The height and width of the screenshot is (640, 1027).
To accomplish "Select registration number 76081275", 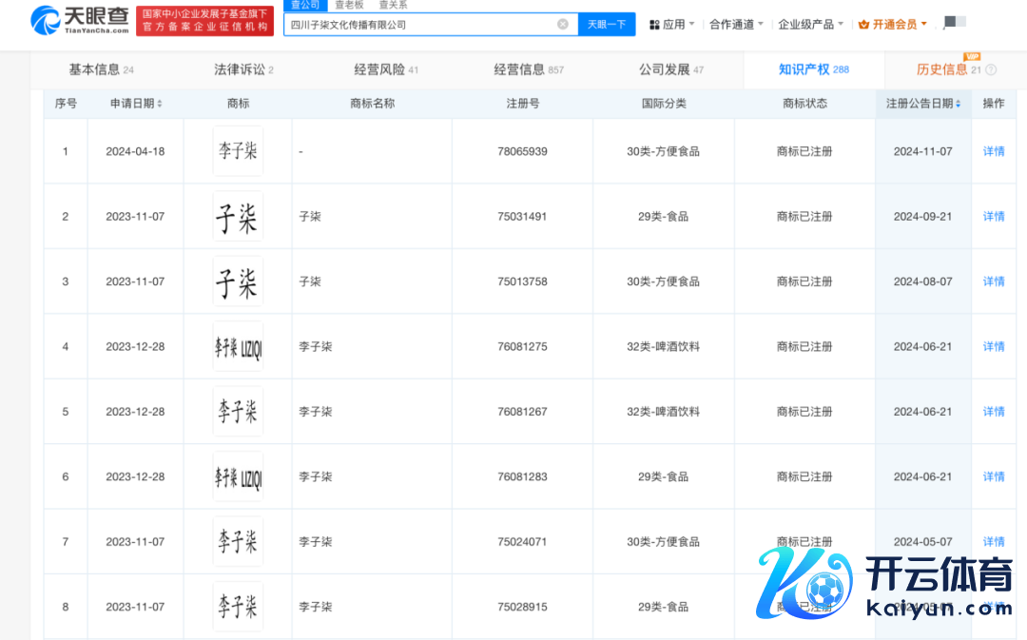I will click(522, 346).
